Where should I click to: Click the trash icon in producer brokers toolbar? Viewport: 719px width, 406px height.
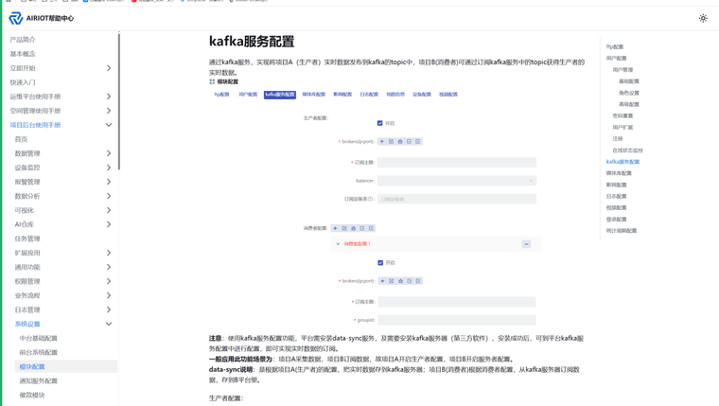(x=400, y=142)
